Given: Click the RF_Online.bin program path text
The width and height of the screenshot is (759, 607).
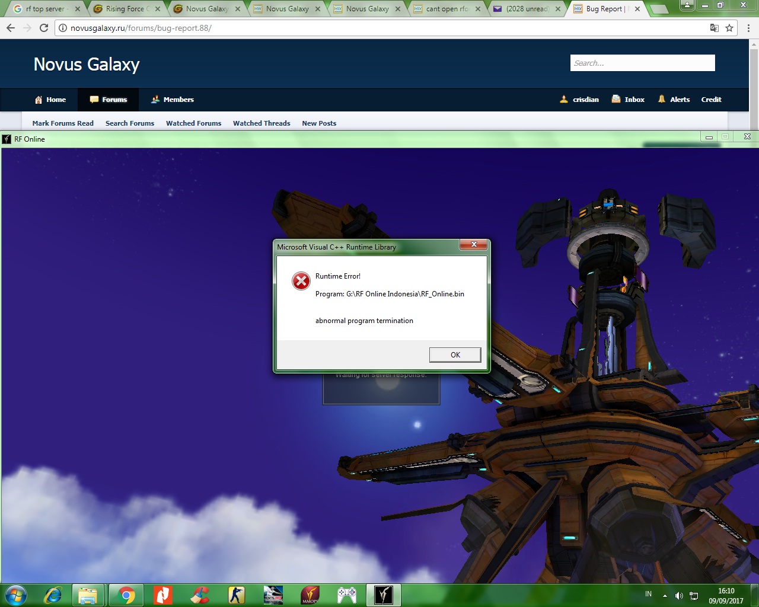Looking at the screenshot, I should pos(390,294).
